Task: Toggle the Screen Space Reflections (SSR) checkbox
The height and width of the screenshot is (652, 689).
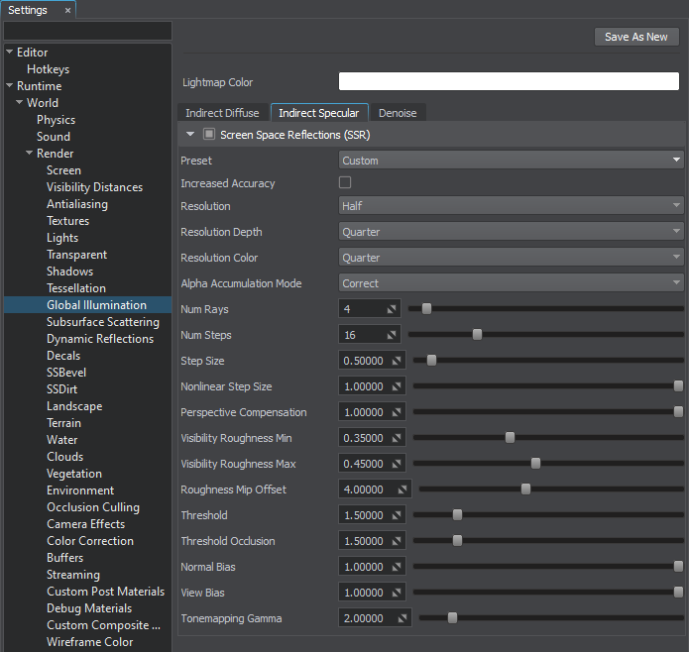Action: pos(209,134)
